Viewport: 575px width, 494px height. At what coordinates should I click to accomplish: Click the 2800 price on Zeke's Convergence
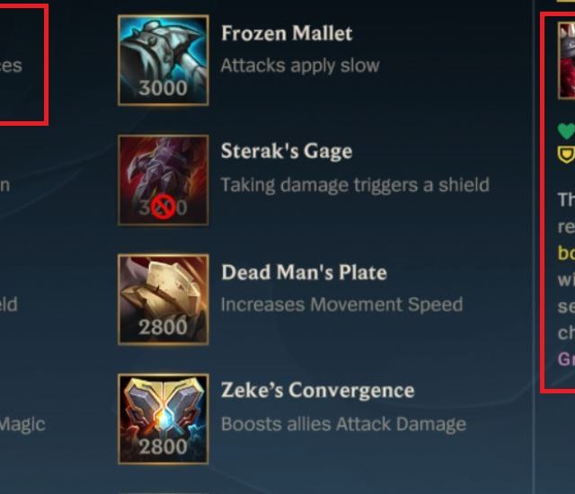point(164,446)
